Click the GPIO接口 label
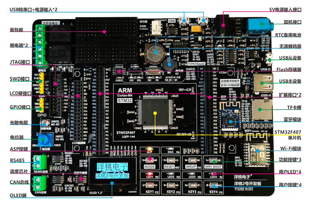This screenshot has height=211, width=311. [20, 107]
